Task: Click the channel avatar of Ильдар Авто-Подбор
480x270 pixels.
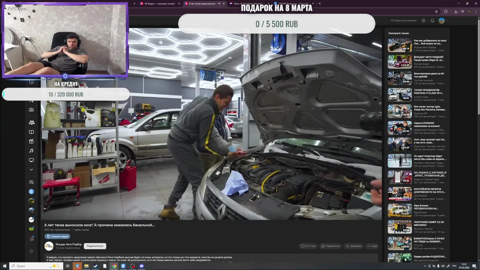Action: pyautogui.click(x=49, y=246)
